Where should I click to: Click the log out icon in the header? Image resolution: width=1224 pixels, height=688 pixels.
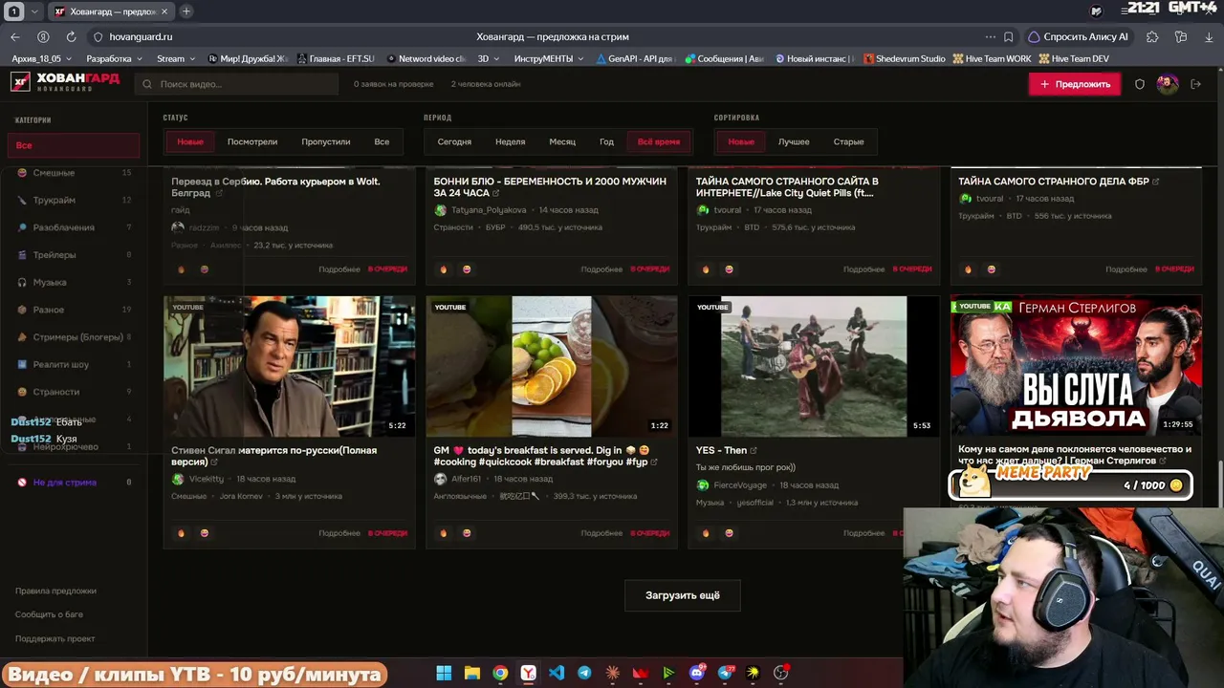pyautogui.click(x=1195, y=84)
